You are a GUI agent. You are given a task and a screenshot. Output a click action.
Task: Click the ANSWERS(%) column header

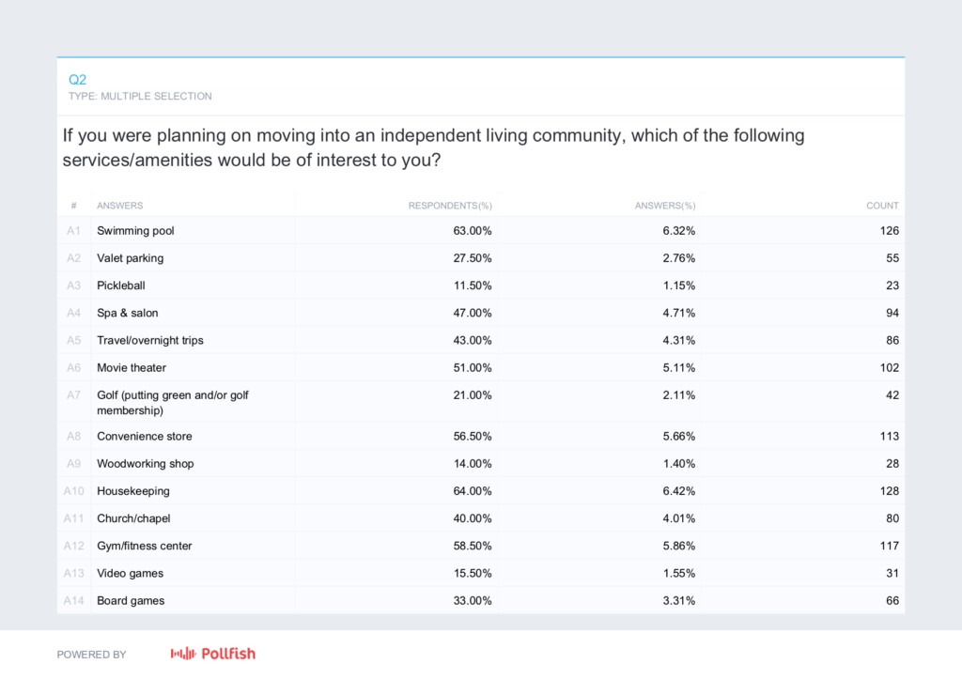(x=665, y=206)
